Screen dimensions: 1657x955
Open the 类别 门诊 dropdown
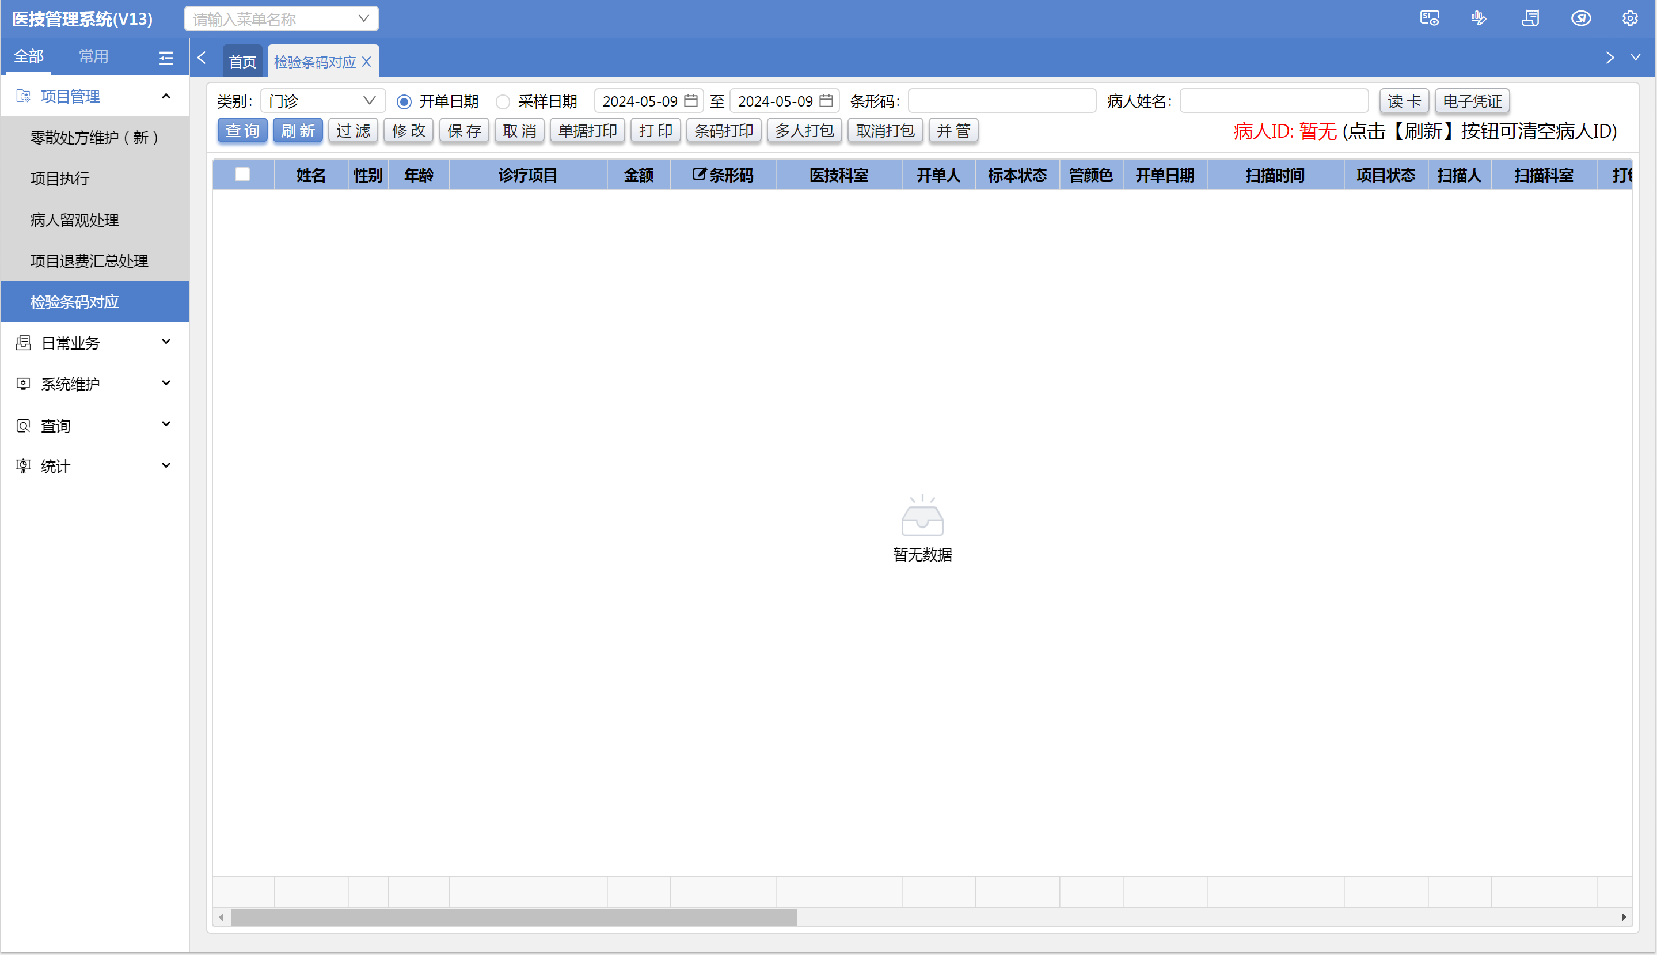point(322,101)
